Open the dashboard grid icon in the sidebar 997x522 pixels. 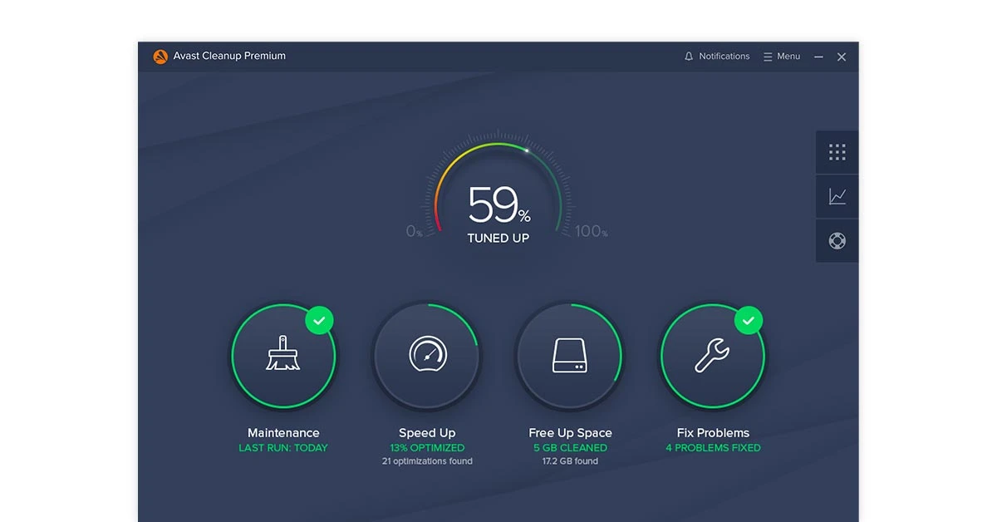pyautogui.click(x=837, y=152)
